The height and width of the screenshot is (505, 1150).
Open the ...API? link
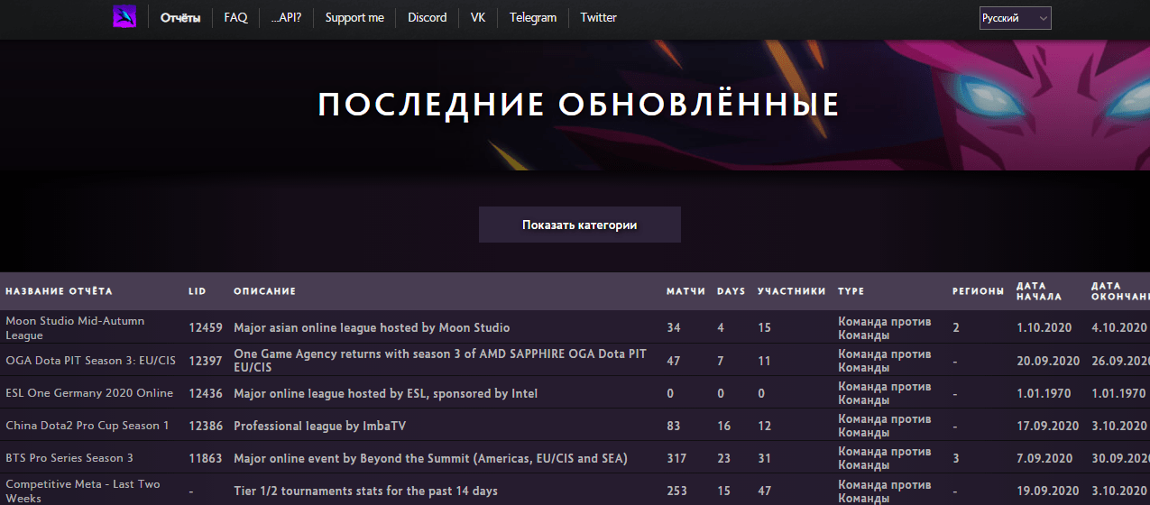pyautogui.click(x=286, y=18)
